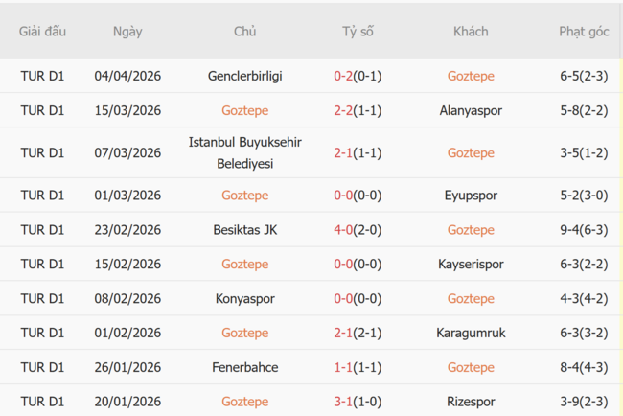Click the 26/01/2026 date cell
This screenshot has height=416, width=623.
pos(127,367)
